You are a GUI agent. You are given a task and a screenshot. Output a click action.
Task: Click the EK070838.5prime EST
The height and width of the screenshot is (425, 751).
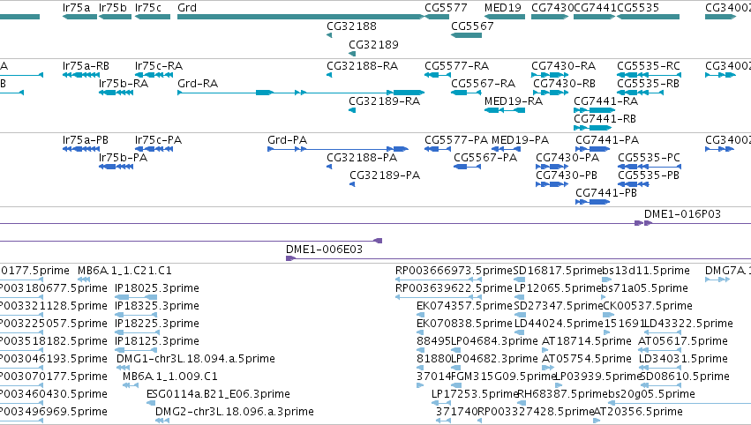click(x=421, y=332)
